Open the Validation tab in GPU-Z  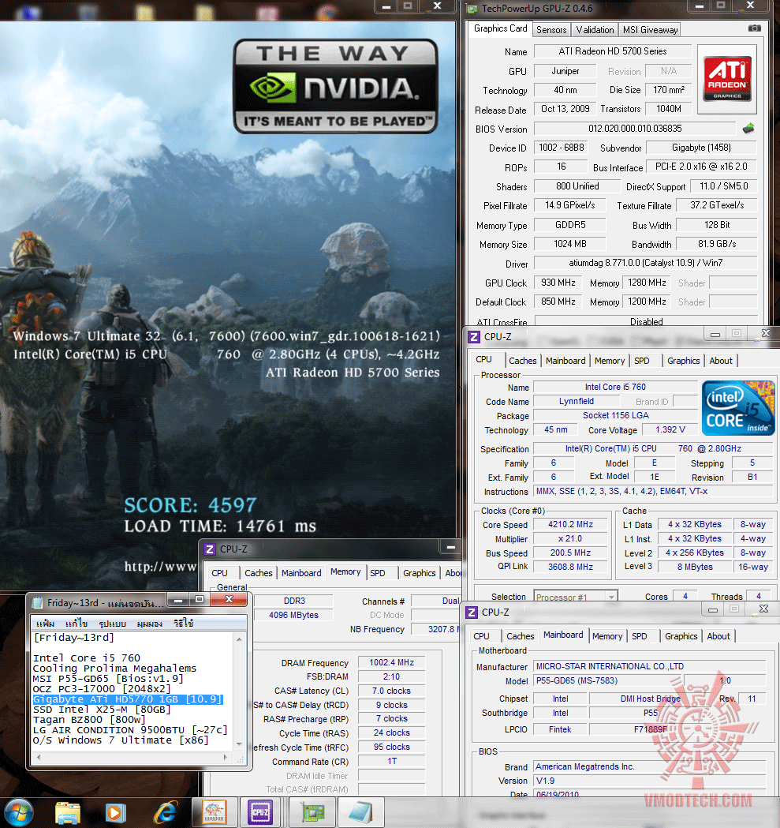click(595, 30)
